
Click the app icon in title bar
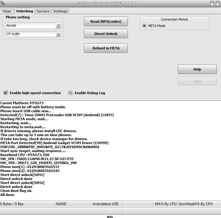tap(2, 3)
